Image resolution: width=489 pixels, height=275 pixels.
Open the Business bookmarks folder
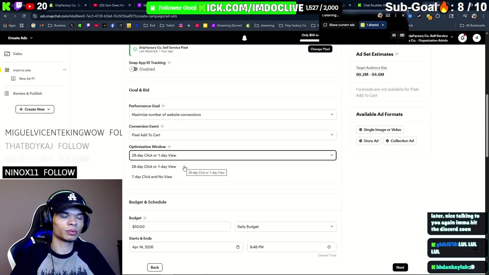57,26
